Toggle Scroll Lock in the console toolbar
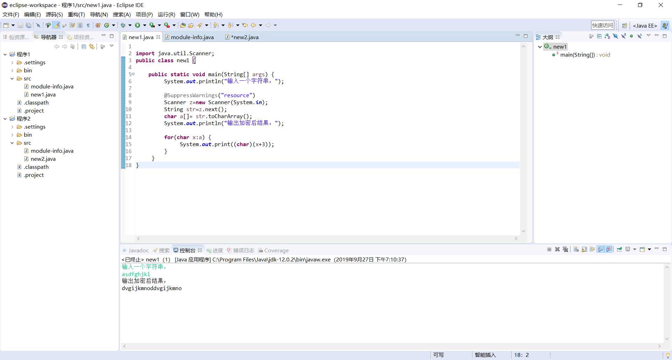Viewport: 672px width, 360px height. tap(584, 249)
